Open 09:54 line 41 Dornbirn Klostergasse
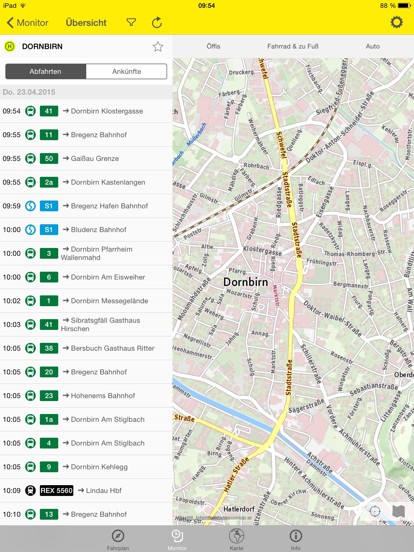 pyautogui.click(x=86, y=111)
